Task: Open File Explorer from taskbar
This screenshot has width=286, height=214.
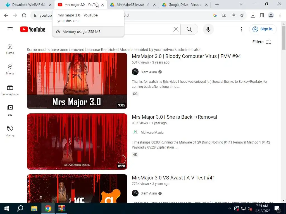Action: click(x=34, y=208)
